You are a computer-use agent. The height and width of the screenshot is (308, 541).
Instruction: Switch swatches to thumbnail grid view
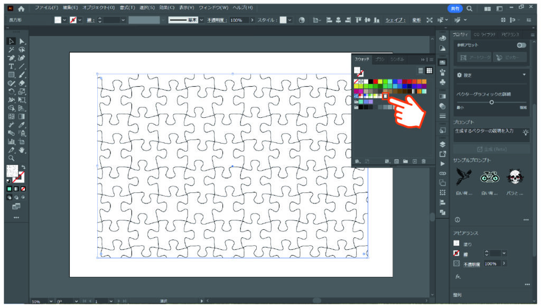click(x=429, y=70)
